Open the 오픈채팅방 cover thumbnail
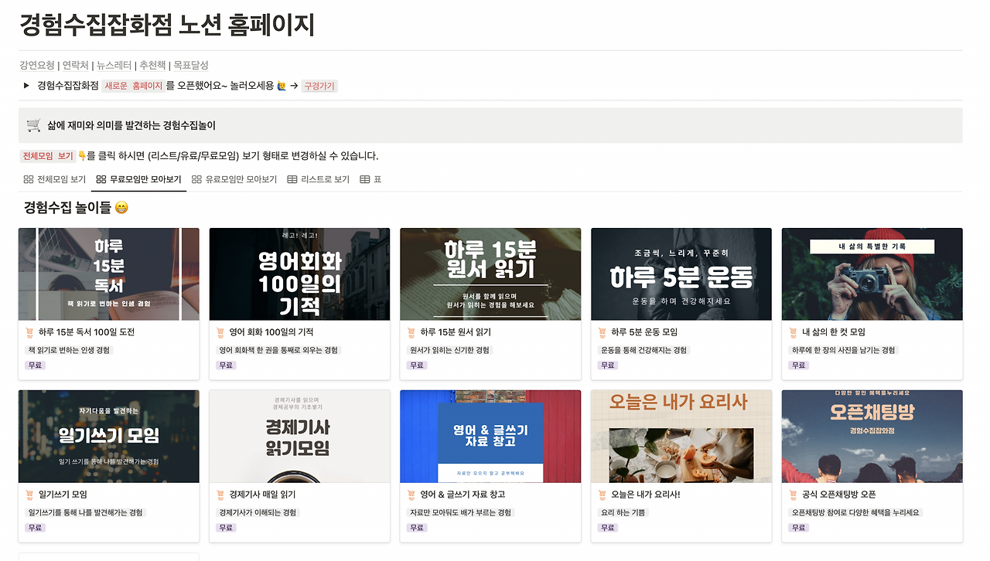Screen dimensions: 990x561 [872, 437]
